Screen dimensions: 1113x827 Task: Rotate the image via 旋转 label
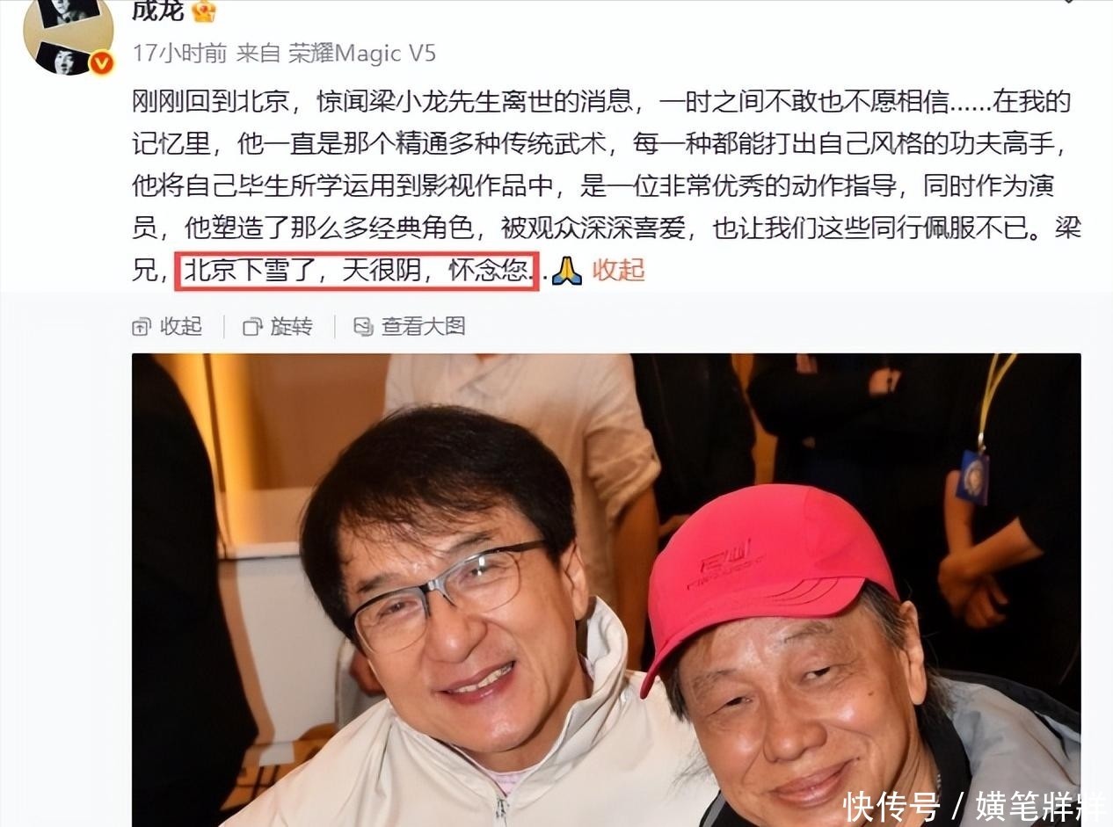(291, 327)
